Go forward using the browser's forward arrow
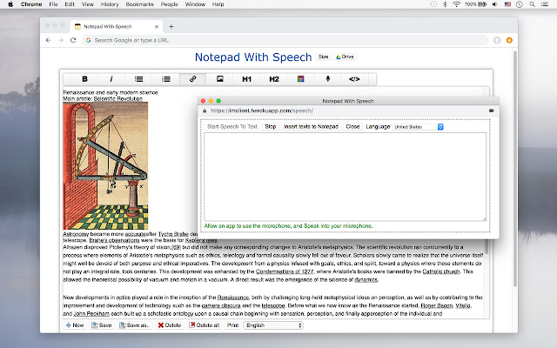This screenshot has height=348, width=557. pos(61,40)
